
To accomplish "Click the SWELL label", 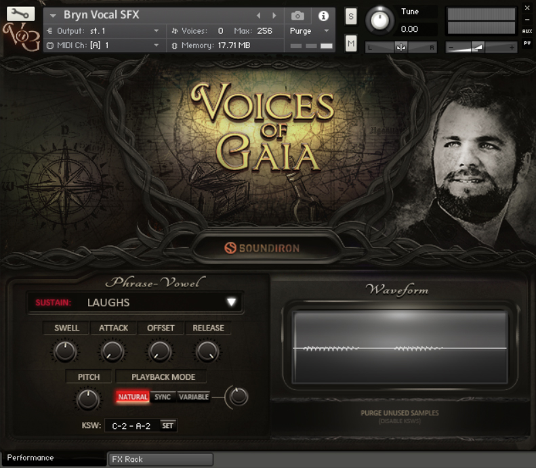I will click(x=66, y=328).
